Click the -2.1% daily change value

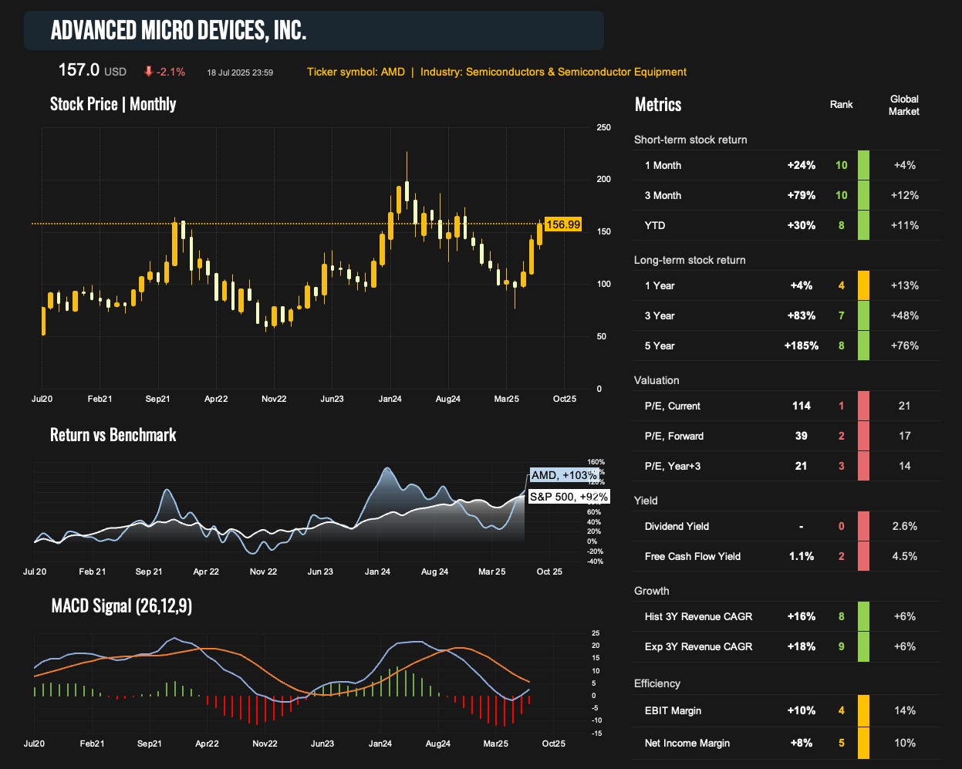click(170, 72)
